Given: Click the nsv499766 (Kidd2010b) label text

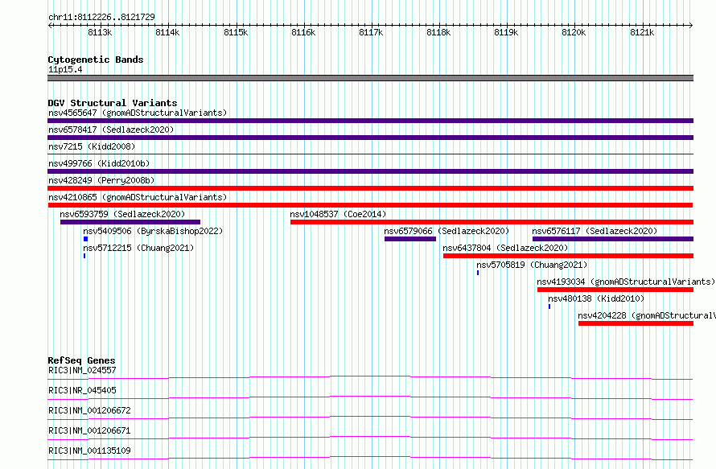Looking at the screenshot, I should (99, 163).
